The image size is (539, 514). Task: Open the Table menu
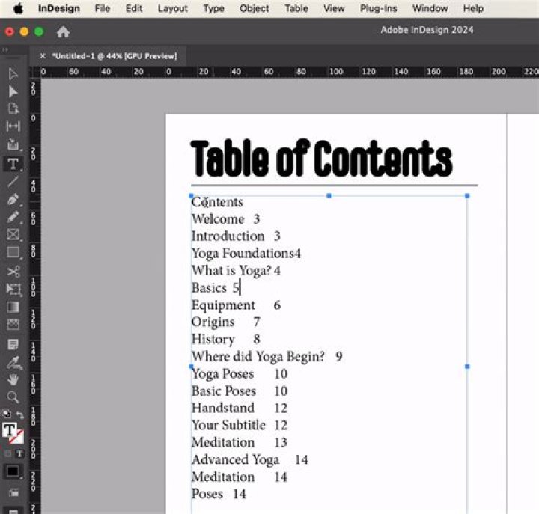[296, 8]
